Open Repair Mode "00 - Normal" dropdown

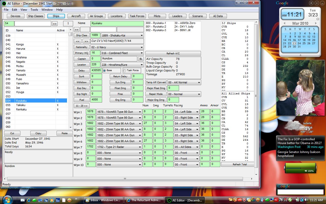tap(184, 94)
